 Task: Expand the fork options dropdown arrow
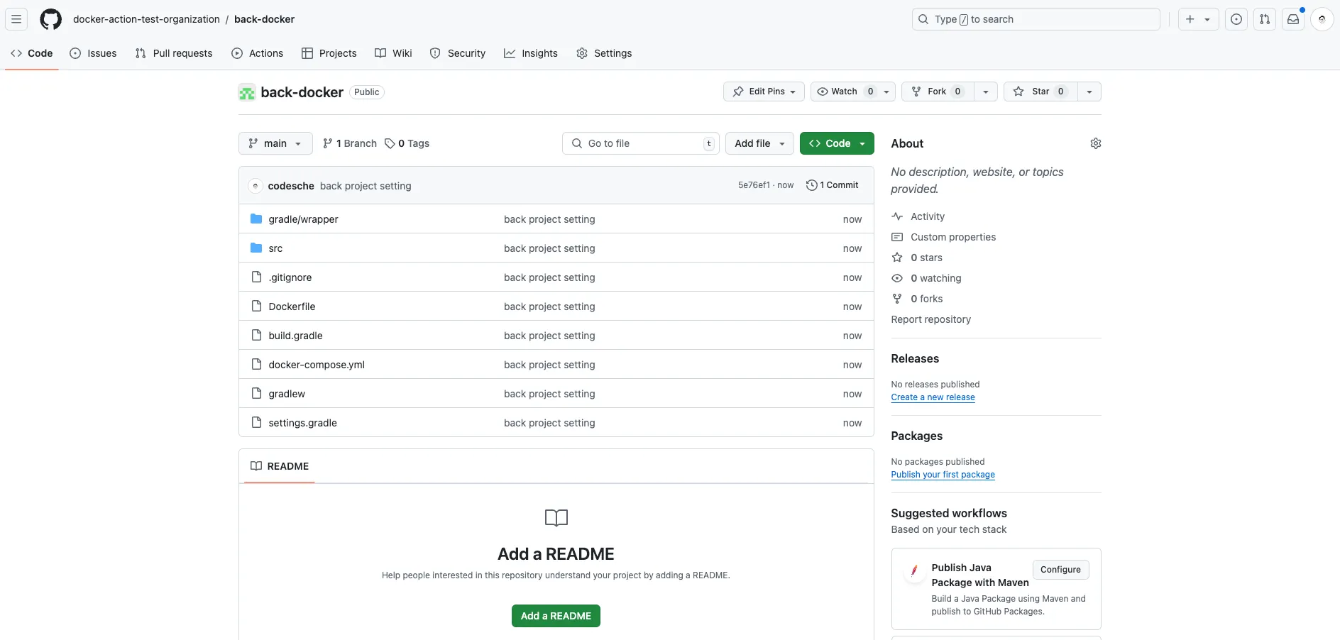pyautogui.click(x=986, y=92)
